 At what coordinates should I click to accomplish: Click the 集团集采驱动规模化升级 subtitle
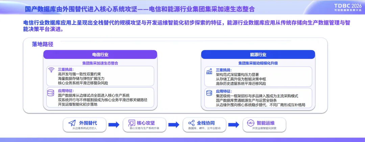tap(258, 63)
